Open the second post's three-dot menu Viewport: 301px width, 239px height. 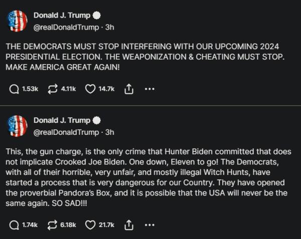tap(149, 225)
